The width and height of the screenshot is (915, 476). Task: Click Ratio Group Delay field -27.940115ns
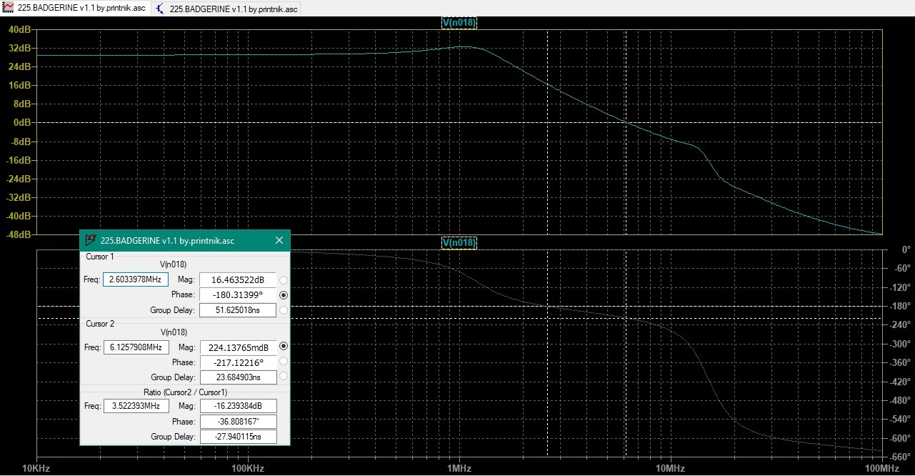pyautogui.click(x=238, y=436)
